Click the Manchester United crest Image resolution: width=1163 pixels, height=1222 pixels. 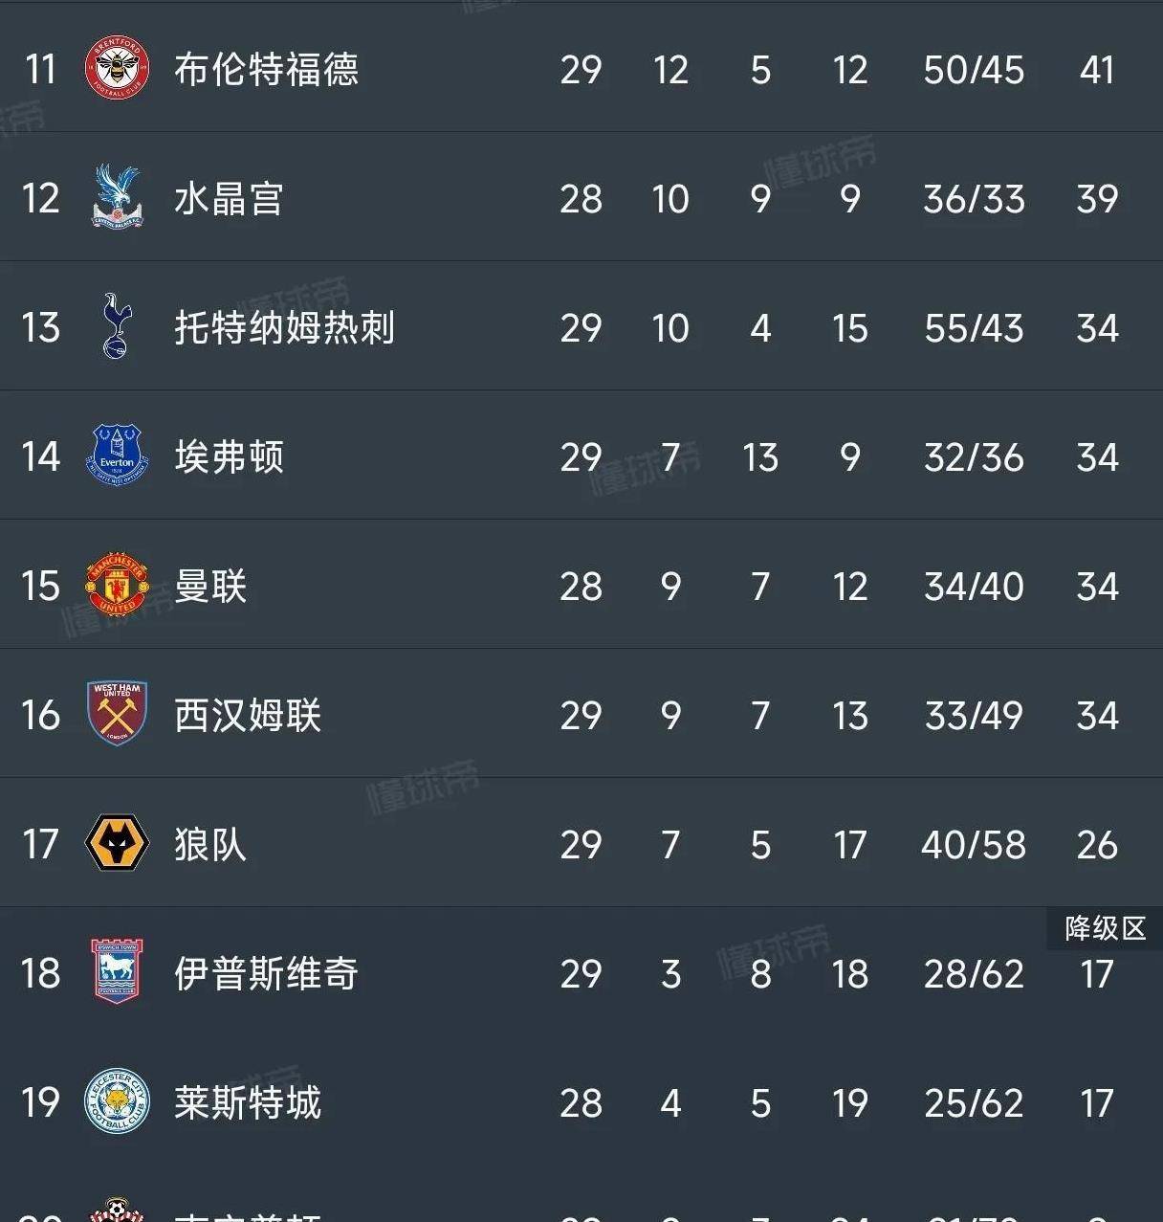(x=117, y=585)
